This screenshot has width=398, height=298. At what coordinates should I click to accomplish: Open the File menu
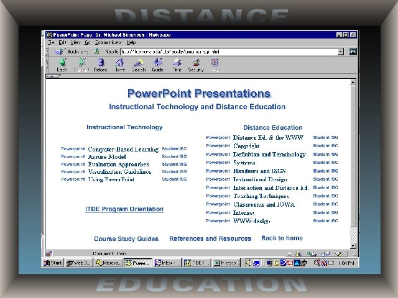point(51,42)
